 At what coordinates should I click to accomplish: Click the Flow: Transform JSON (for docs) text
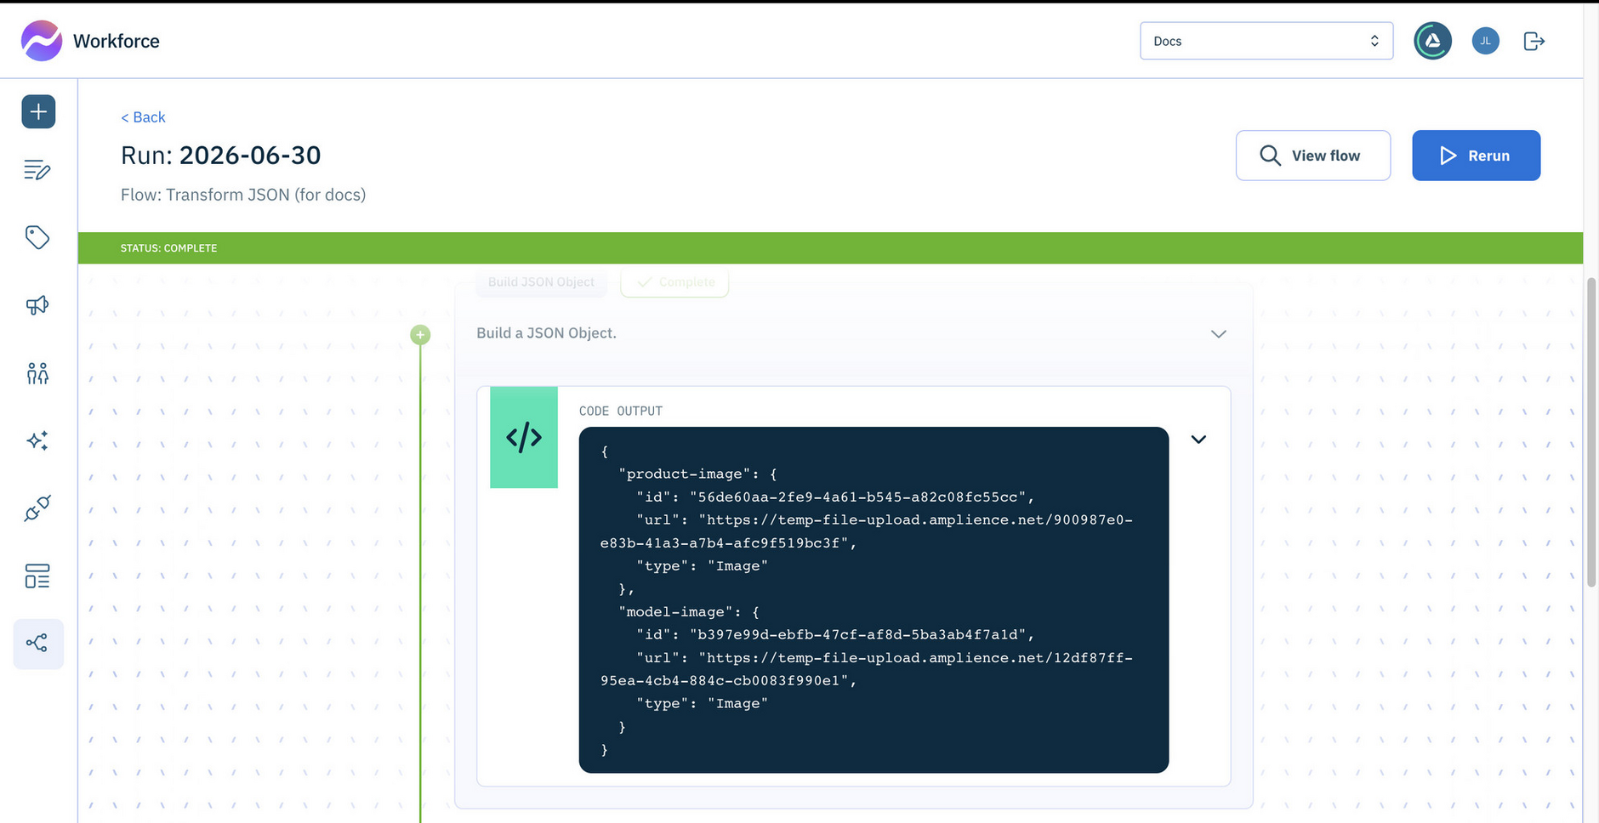243,195
